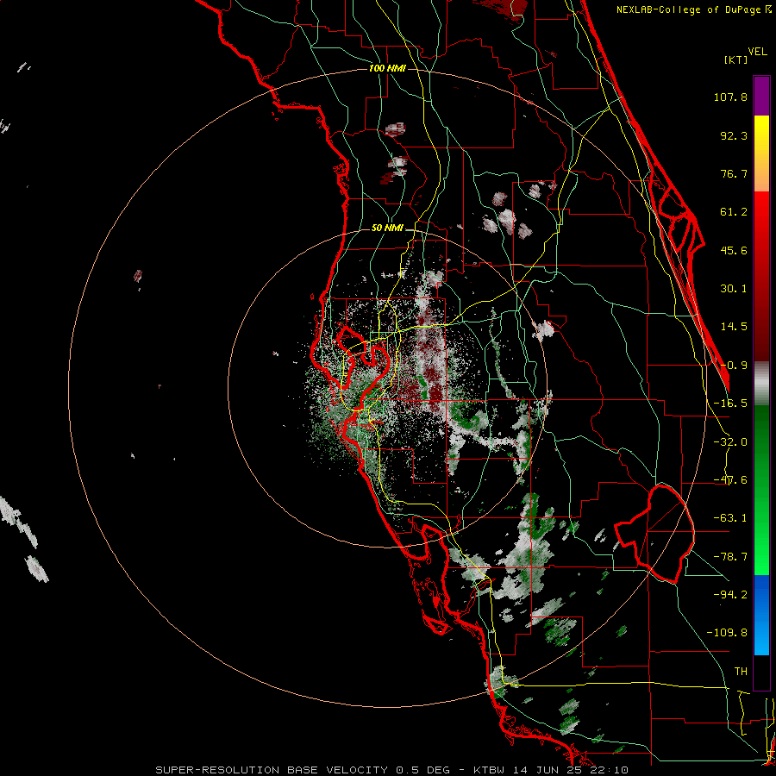
Task: Pick the blue segment of the color bar
Action: pos(761,615)
